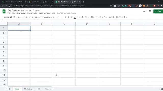
Task: Toggle Bold formatting
Action: point(65,17)
